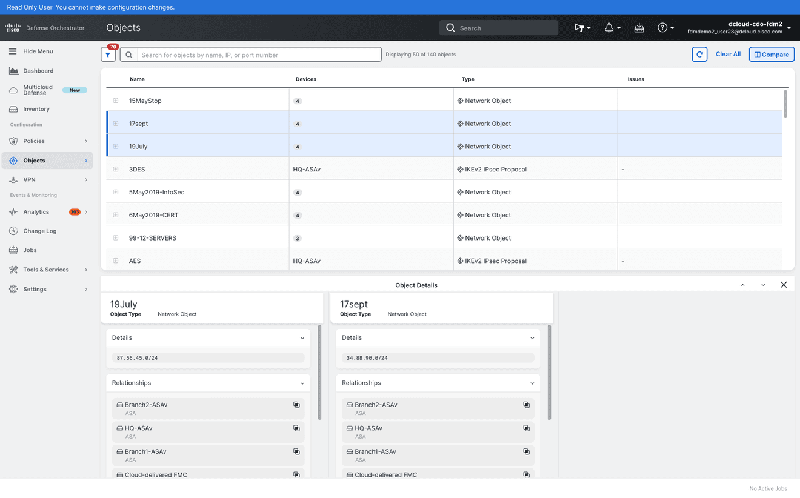
Task: Click the Compare button
Action: [772, 55]
